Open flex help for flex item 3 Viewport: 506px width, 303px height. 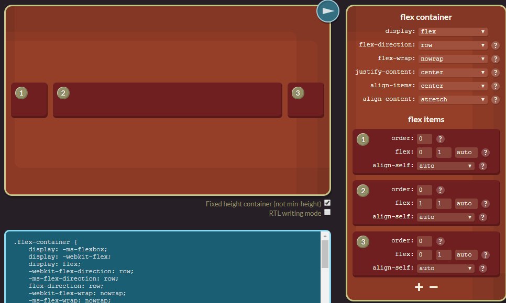point(486,255)
